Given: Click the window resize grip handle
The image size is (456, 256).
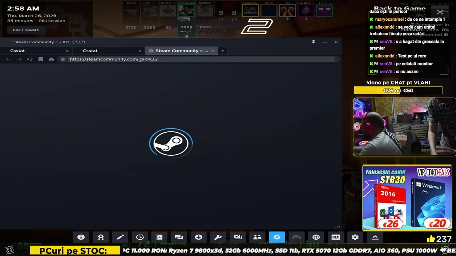Looking at the screenshot, I should point(338,226).
